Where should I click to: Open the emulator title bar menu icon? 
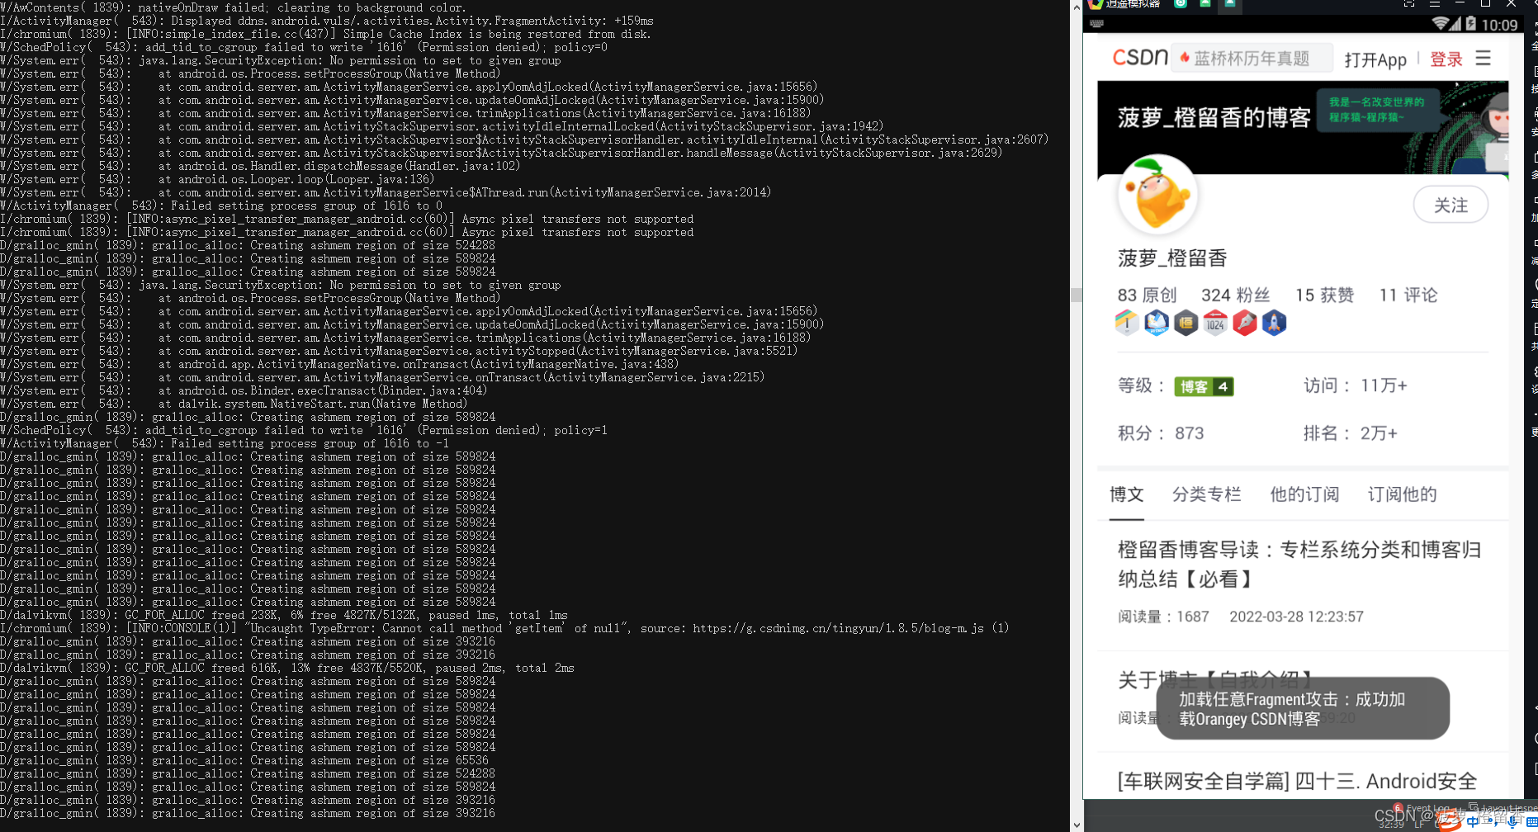pyautogui.click(x=1435, y=4)
